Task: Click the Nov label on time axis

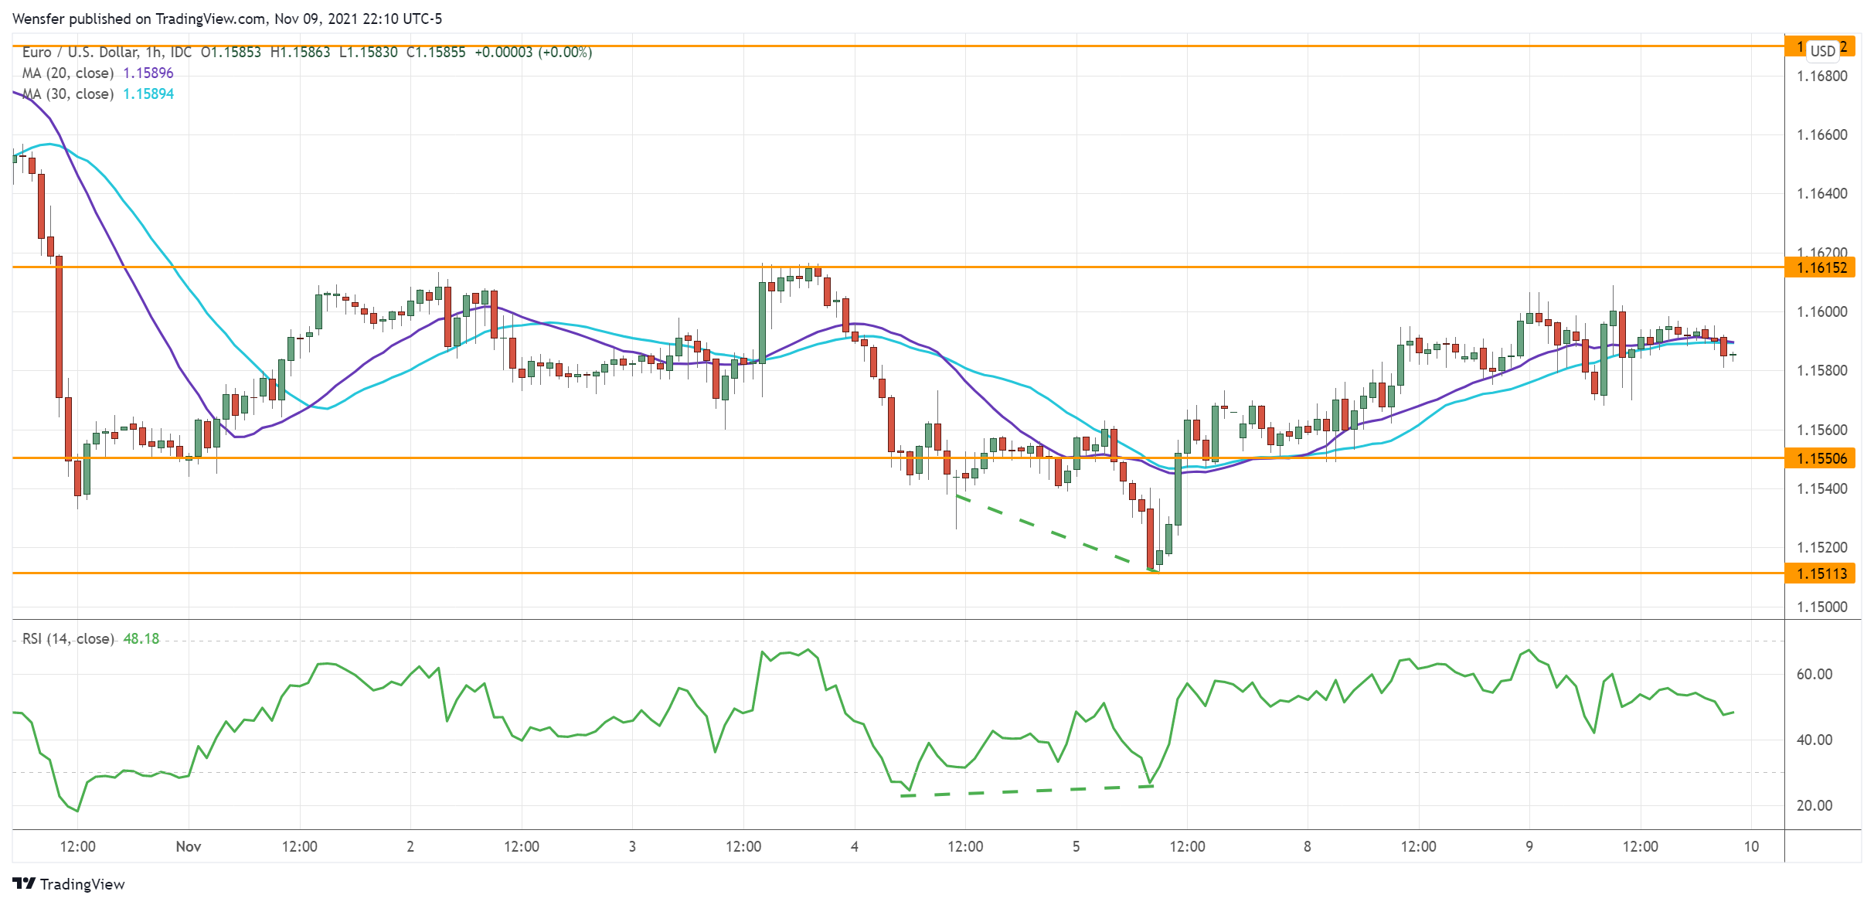Action: point(189,846)
